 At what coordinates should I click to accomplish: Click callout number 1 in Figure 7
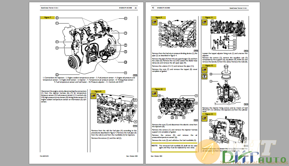[57, 18]
